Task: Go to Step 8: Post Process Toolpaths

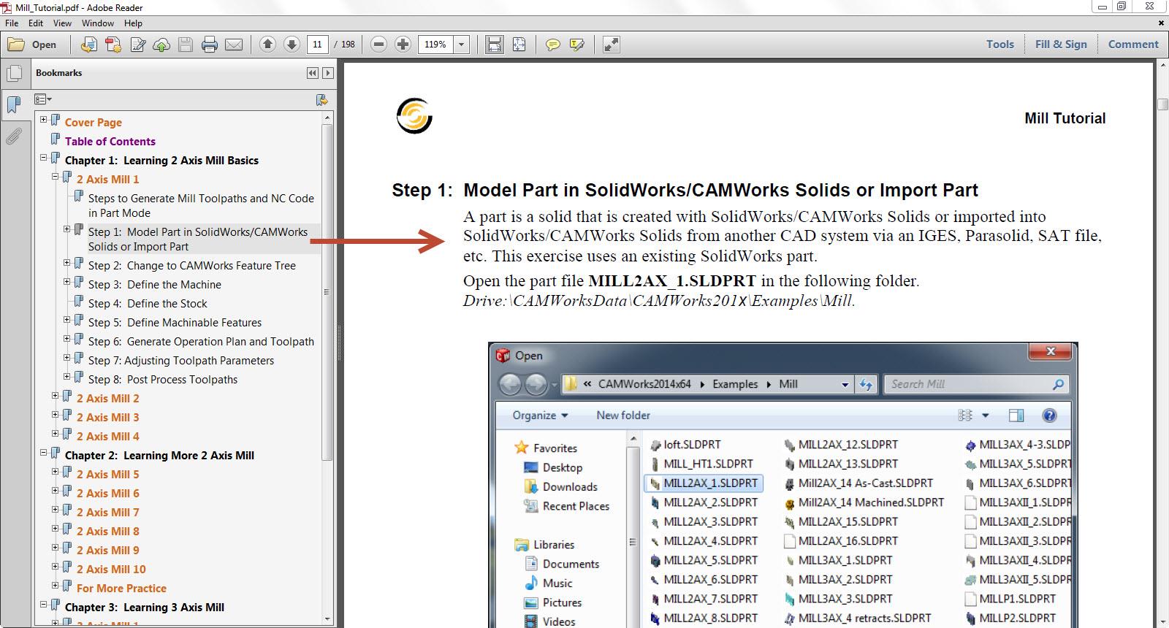Action: 163,380
